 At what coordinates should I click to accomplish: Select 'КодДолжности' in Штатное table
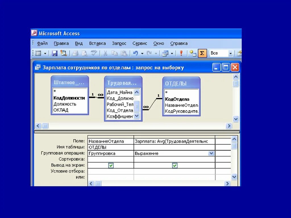(69, 98)
